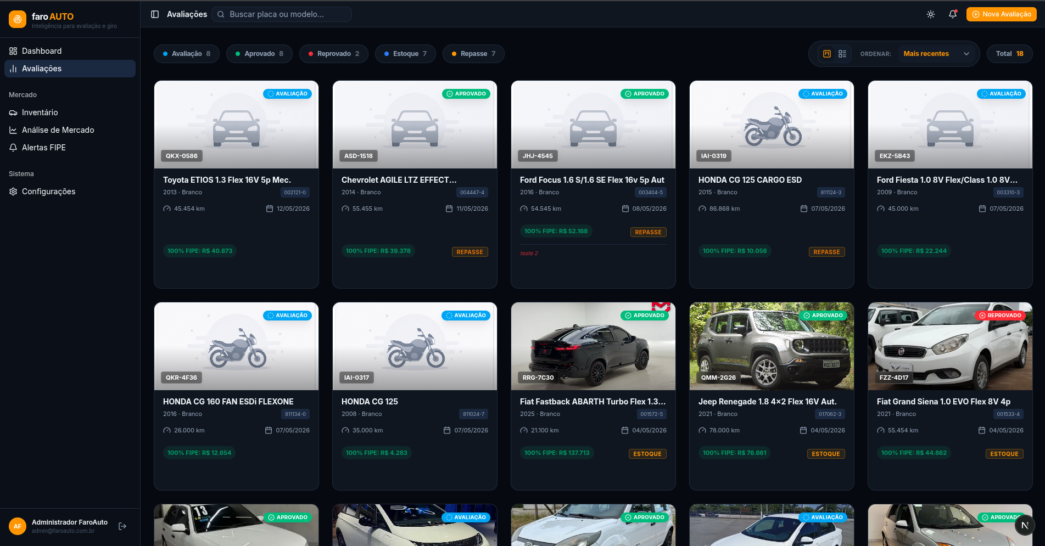Click the logout icon next to Administrador FaroAuto
Screen dimensions: 1045x546
click(x=122, y=526)
